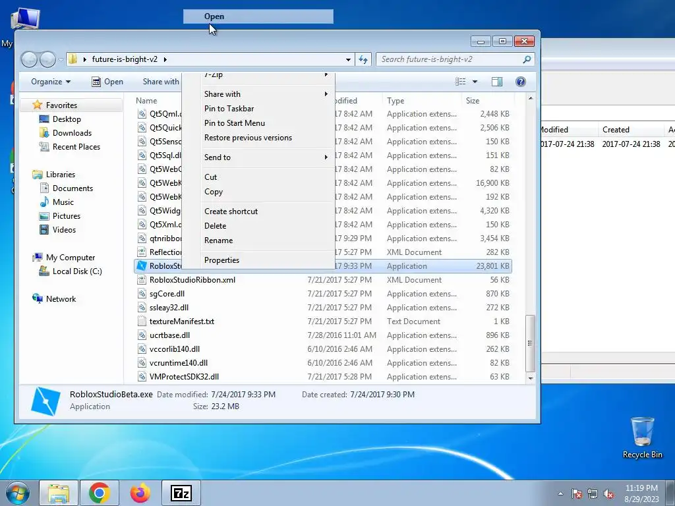The height and width of the screenshot is (506, 675).
Task: Select Libraries in navigation pane
Action: click(x=60, y=174)
